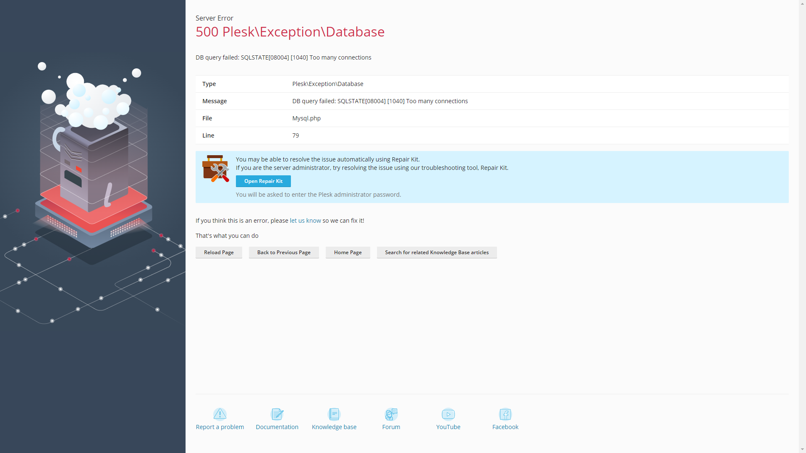Viewport: 806px width, 453px height.
Task: Search for related Knowledge Base articles
Action: coord(437,253)
